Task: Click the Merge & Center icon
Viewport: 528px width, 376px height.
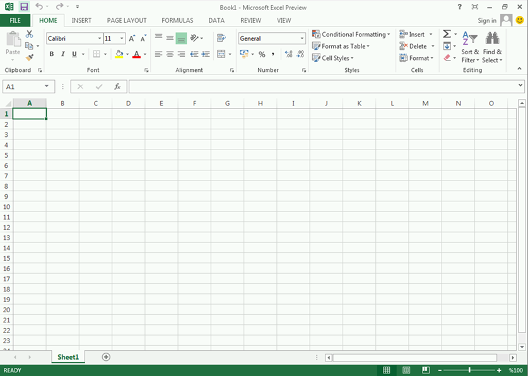Action: (221, 54)
